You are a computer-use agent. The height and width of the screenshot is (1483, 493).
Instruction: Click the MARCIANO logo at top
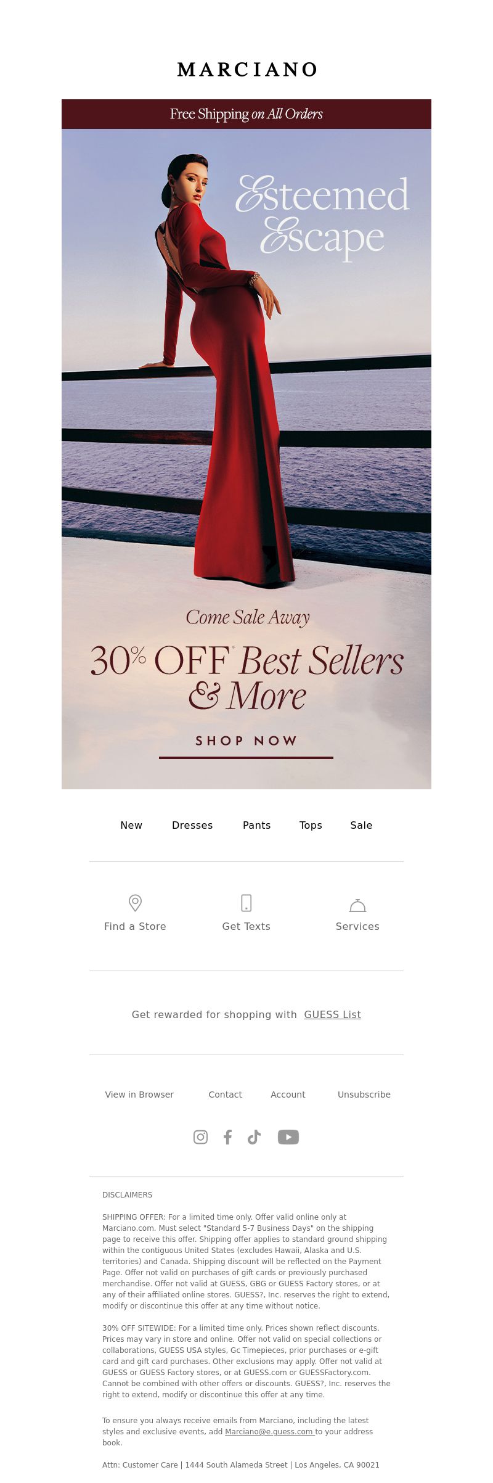point(246,70)
